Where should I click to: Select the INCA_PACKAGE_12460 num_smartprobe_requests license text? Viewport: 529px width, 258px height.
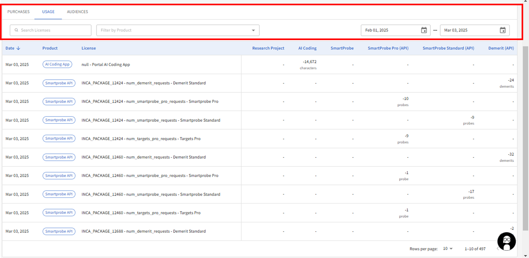point(151,194)
